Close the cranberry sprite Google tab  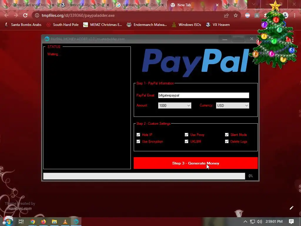162,5
